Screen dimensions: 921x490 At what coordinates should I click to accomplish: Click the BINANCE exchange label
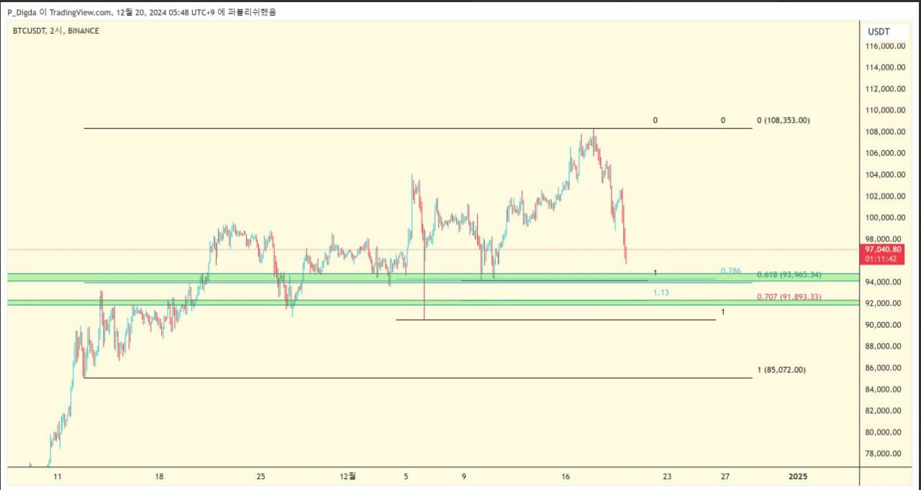[x=83, y=31]
